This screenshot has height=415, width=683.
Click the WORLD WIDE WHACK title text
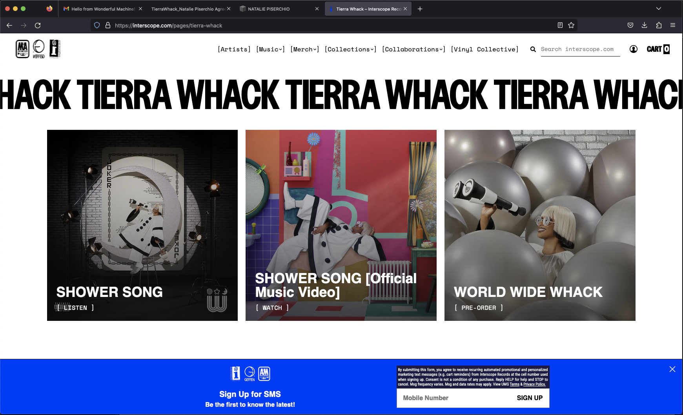pos(528,292)
